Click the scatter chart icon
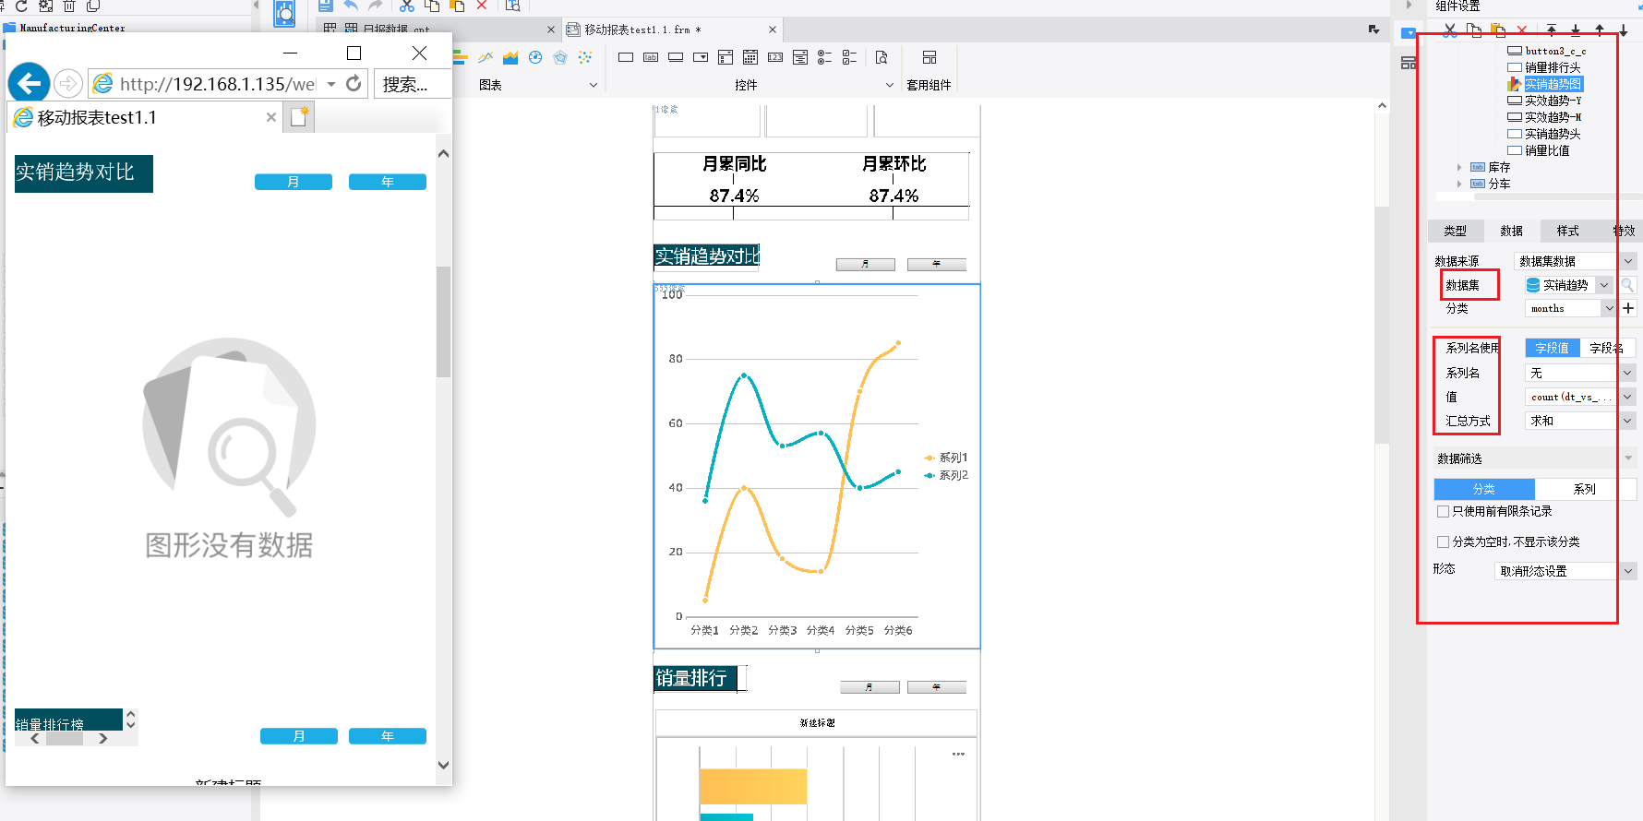Viewport: 1643px width, 821px height. 585,58
